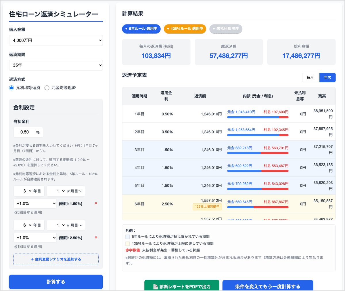Click the (61回目から適用) note
Image resolution: width=345 pixels, height=291 pixels.
click(x=28, y=247)
